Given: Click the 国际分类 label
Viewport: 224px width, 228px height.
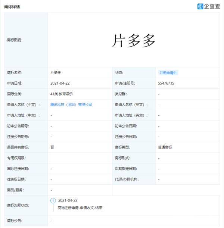Looking at the screenshot, I should [x=15, y=94].
